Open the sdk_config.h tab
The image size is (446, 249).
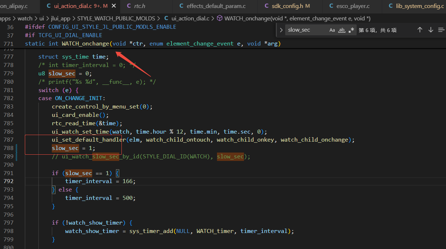[290, 6]
